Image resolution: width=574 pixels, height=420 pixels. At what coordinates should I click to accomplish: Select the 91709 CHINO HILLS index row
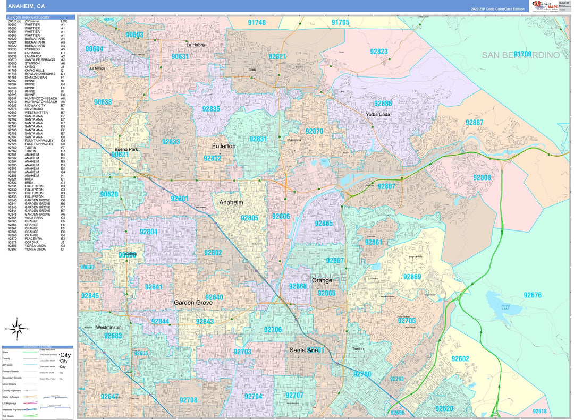(x=37, y=70)
